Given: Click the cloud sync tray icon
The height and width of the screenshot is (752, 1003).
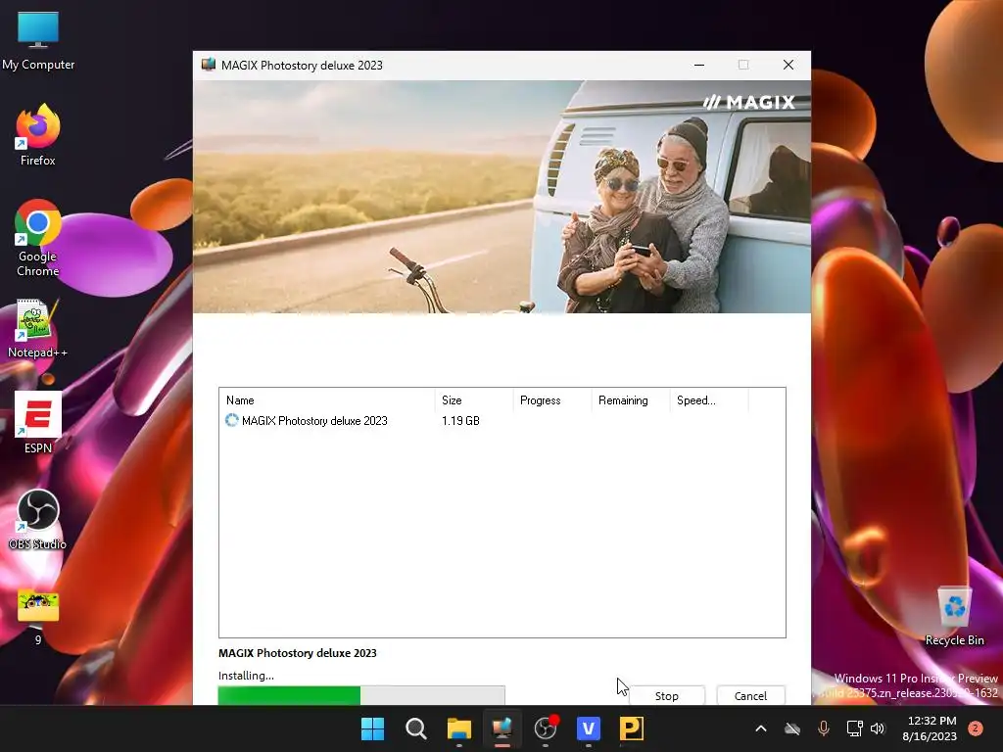Looking at the screenshot, I should tap(792, 728).
